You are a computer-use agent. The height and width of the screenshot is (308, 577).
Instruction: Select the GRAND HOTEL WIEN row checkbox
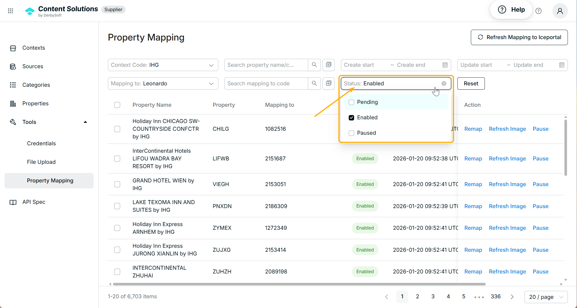click(x=117, y=184)
